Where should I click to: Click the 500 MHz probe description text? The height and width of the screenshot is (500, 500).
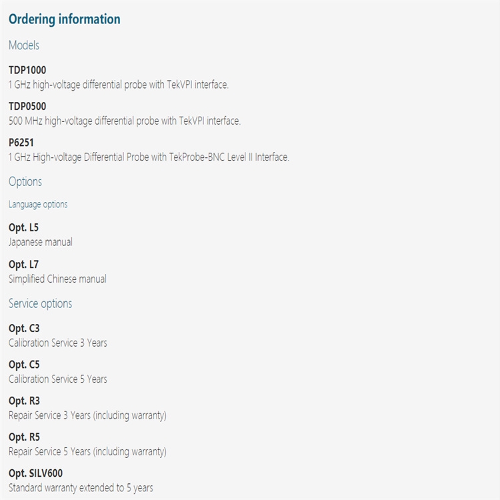pos(125,121)
